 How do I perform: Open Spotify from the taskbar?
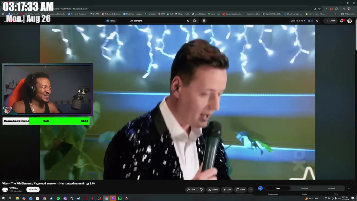pos(58,198)
